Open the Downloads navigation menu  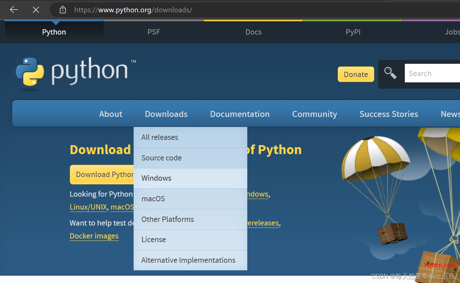pyautogui.click(x=166, y=114)
